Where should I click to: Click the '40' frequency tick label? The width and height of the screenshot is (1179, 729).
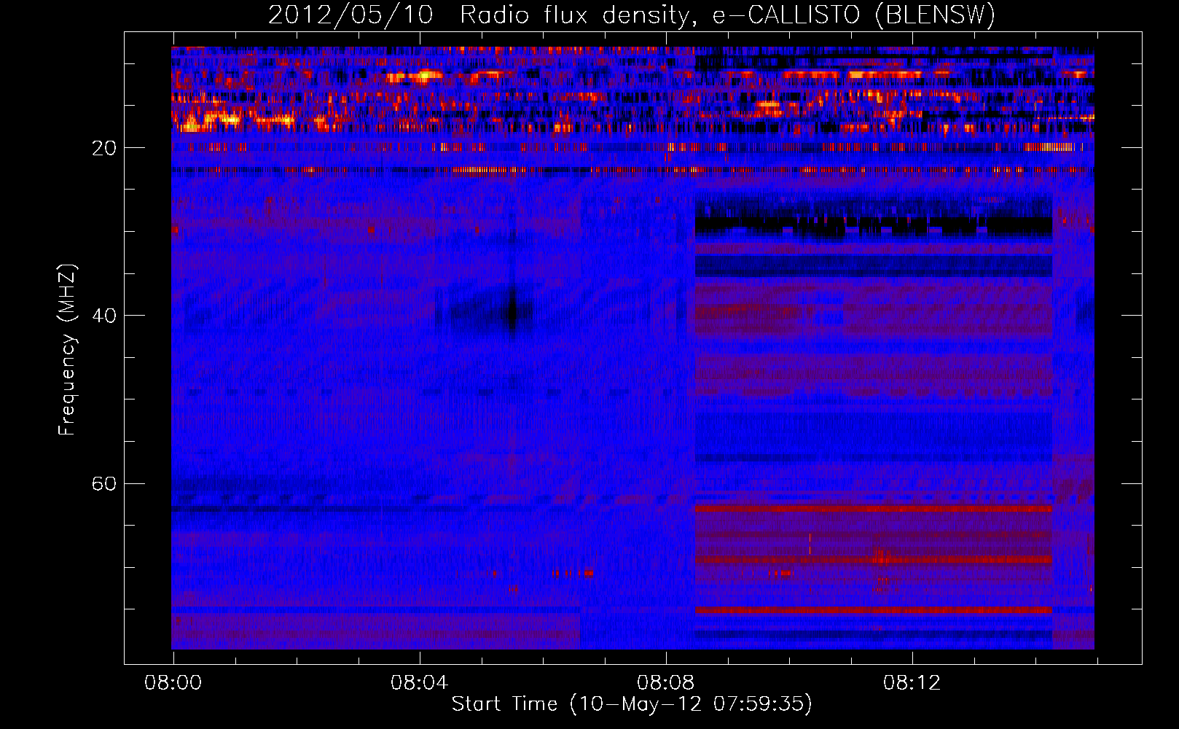pyautogui.click(x=104, y=316)
